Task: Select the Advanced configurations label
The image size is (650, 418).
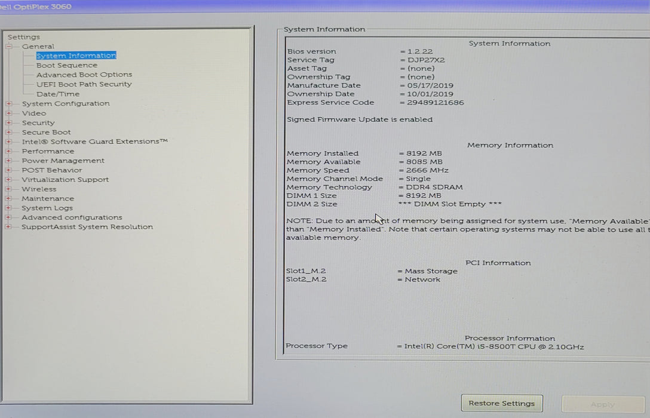Action: 72,217
